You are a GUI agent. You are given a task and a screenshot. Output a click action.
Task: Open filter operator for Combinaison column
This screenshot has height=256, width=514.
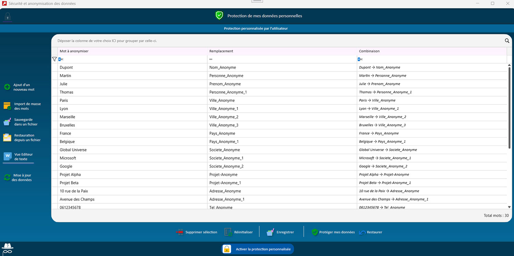pyautogui.click(x=360, y=59)
